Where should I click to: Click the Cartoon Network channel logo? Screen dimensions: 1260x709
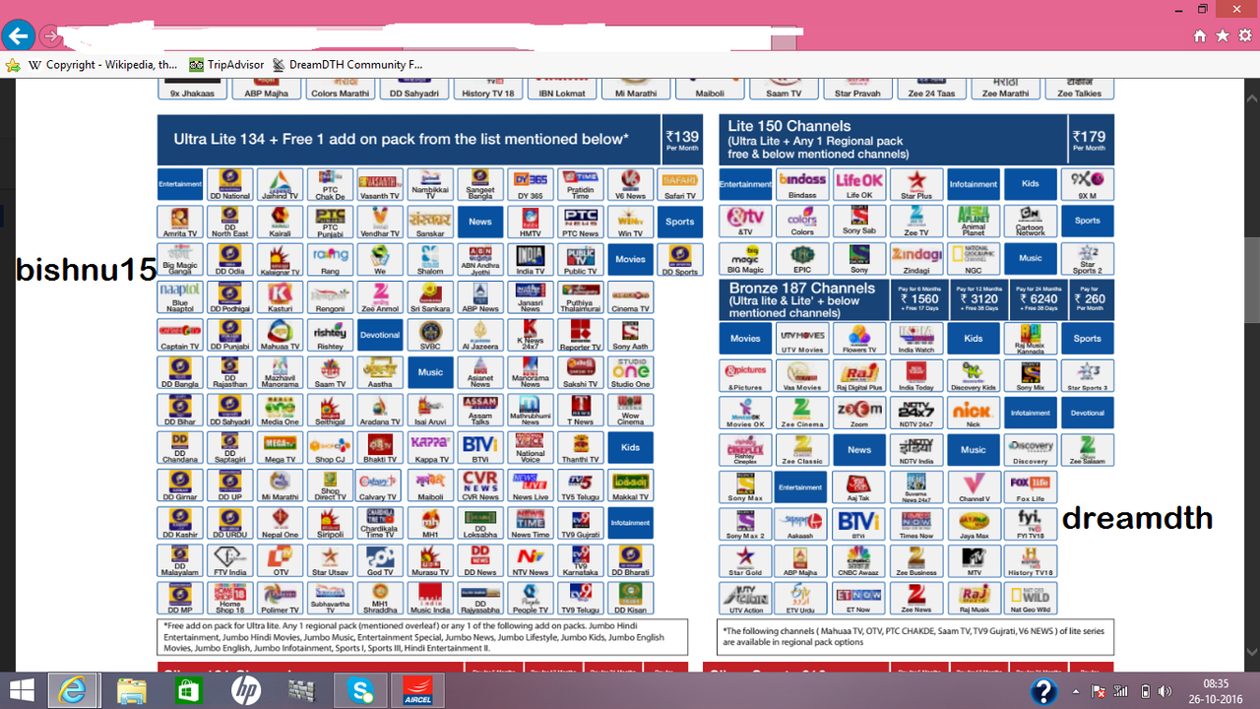1031,222
